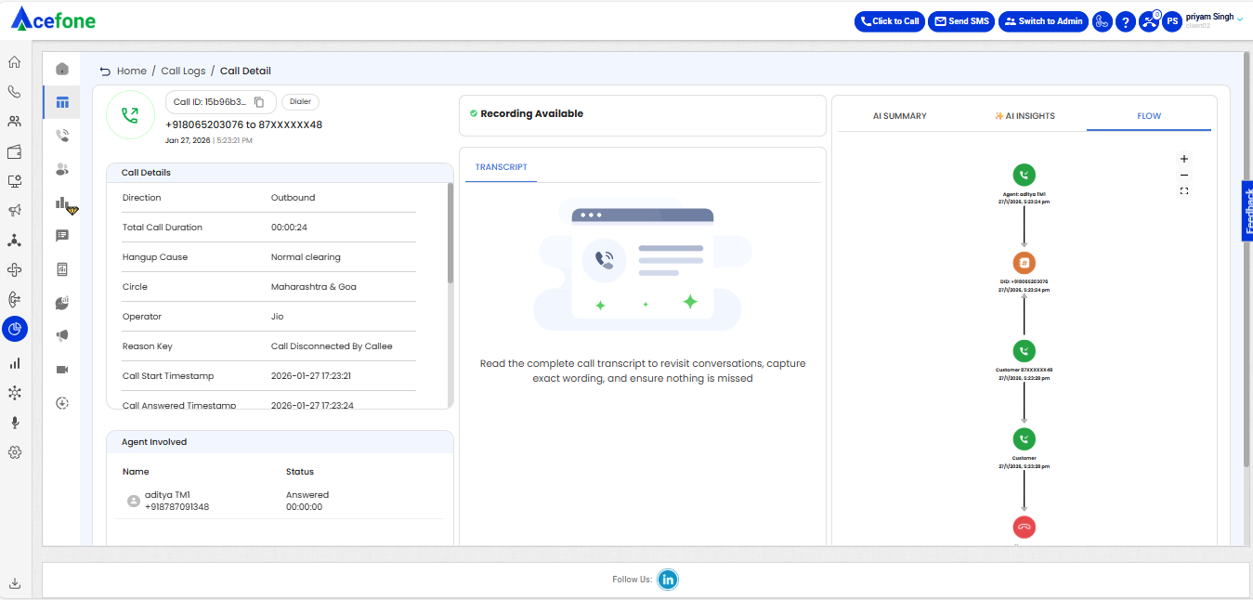
Task: Zoom out of the flow diagram with minus
Action: (1184, 175)
